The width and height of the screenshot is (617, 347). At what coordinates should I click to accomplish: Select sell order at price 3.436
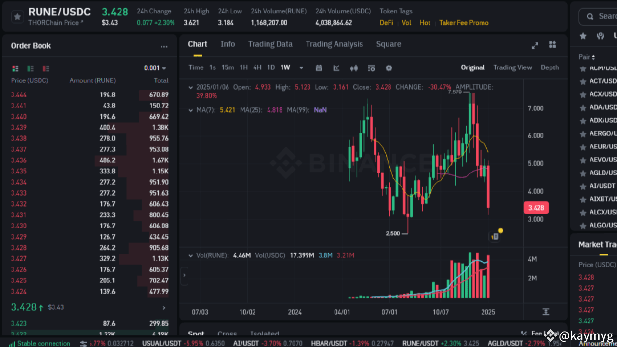tap(90, 160)
